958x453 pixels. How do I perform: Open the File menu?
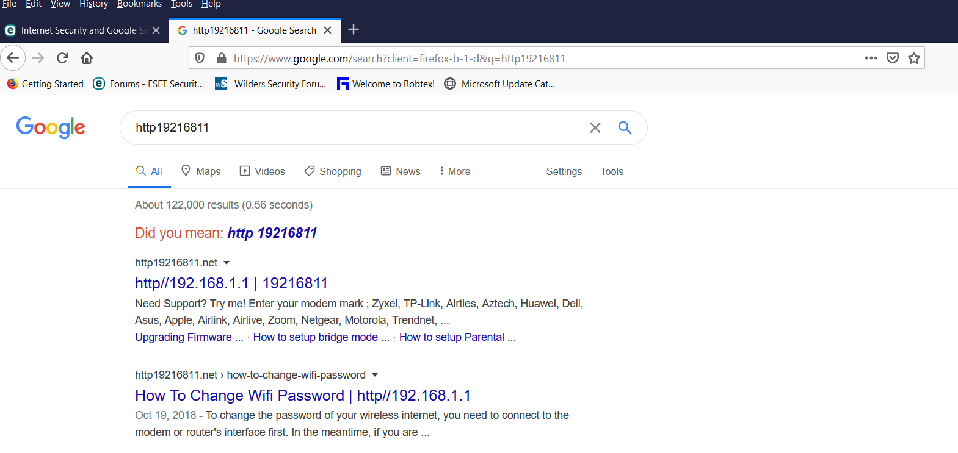click(x=9, y=4)
